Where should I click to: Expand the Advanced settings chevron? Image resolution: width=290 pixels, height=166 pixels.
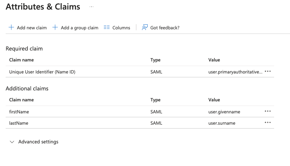click(x=12, y=142)
